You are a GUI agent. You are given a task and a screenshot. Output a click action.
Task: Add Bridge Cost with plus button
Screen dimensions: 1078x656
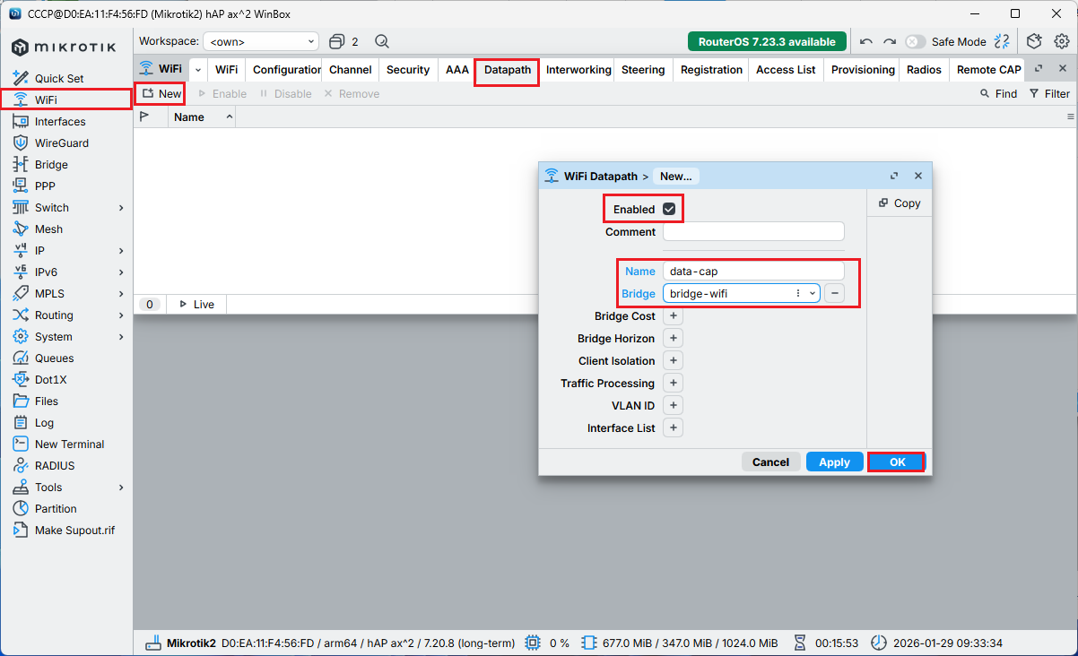pyautogui.click(x=673, y=316)
